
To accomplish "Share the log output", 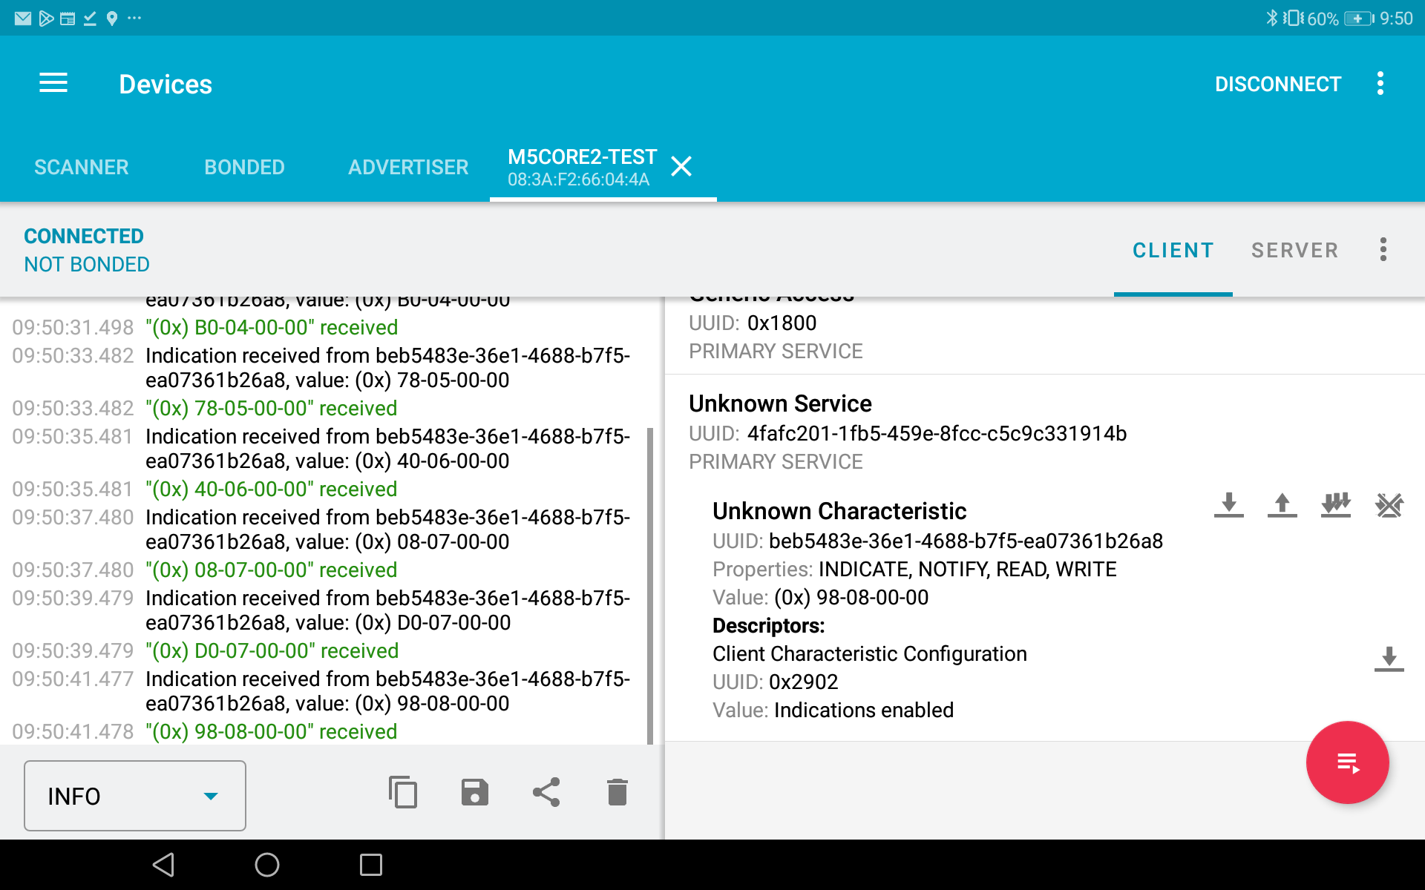I will 546,793.
